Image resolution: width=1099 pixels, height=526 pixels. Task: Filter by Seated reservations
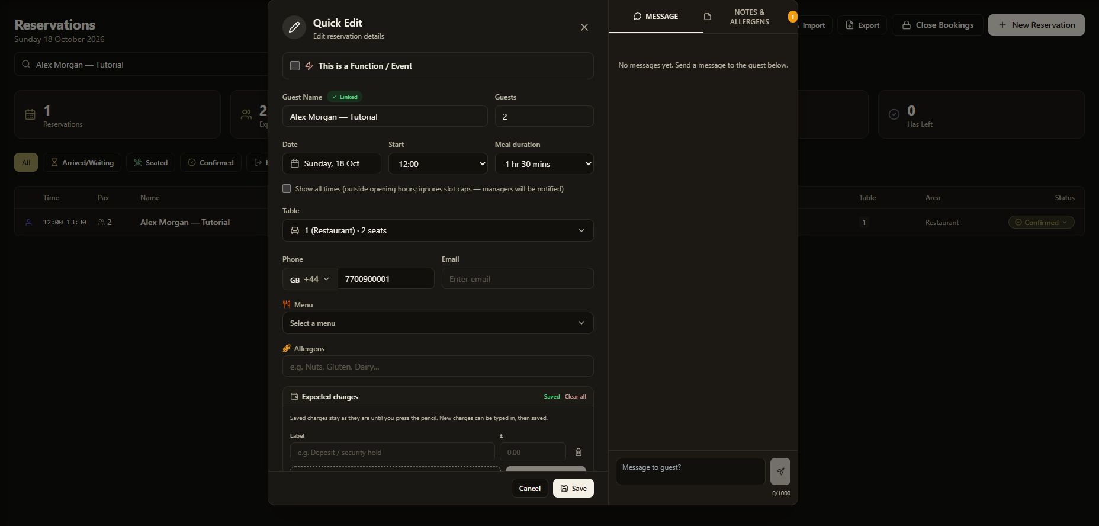pyautogui.click(x=150, y=162)
